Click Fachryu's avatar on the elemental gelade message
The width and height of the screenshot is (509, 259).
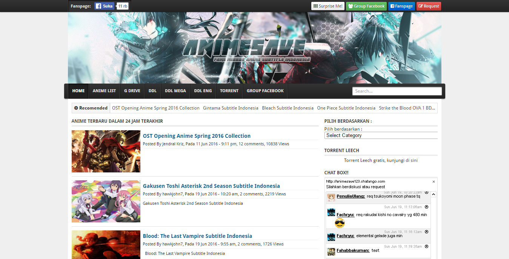point(331,237)
